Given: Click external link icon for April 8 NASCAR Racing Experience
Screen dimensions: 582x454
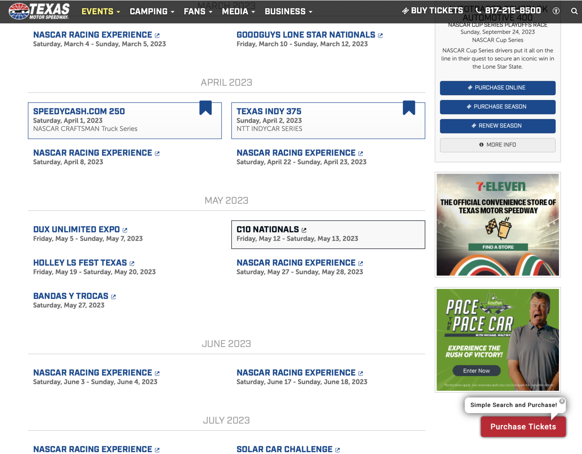Looking at the screenshot, I should click(x=157, y=154).
